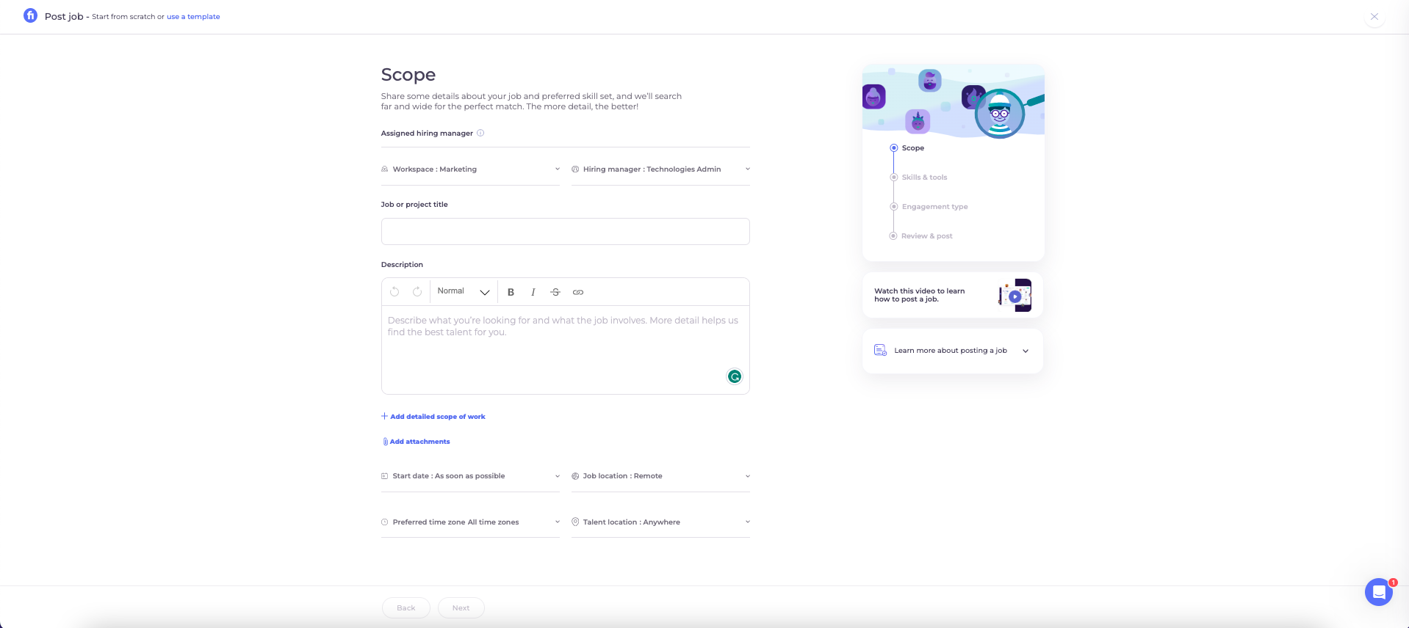Close the Post job dialog

pyautogui.click(x=1374, y=16)
